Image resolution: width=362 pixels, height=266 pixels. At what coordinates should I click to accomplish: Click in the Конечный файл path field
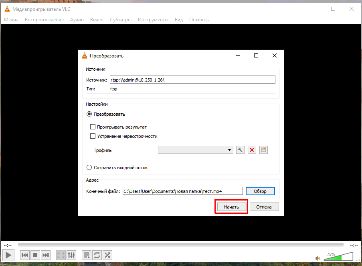tap(183, 191)
